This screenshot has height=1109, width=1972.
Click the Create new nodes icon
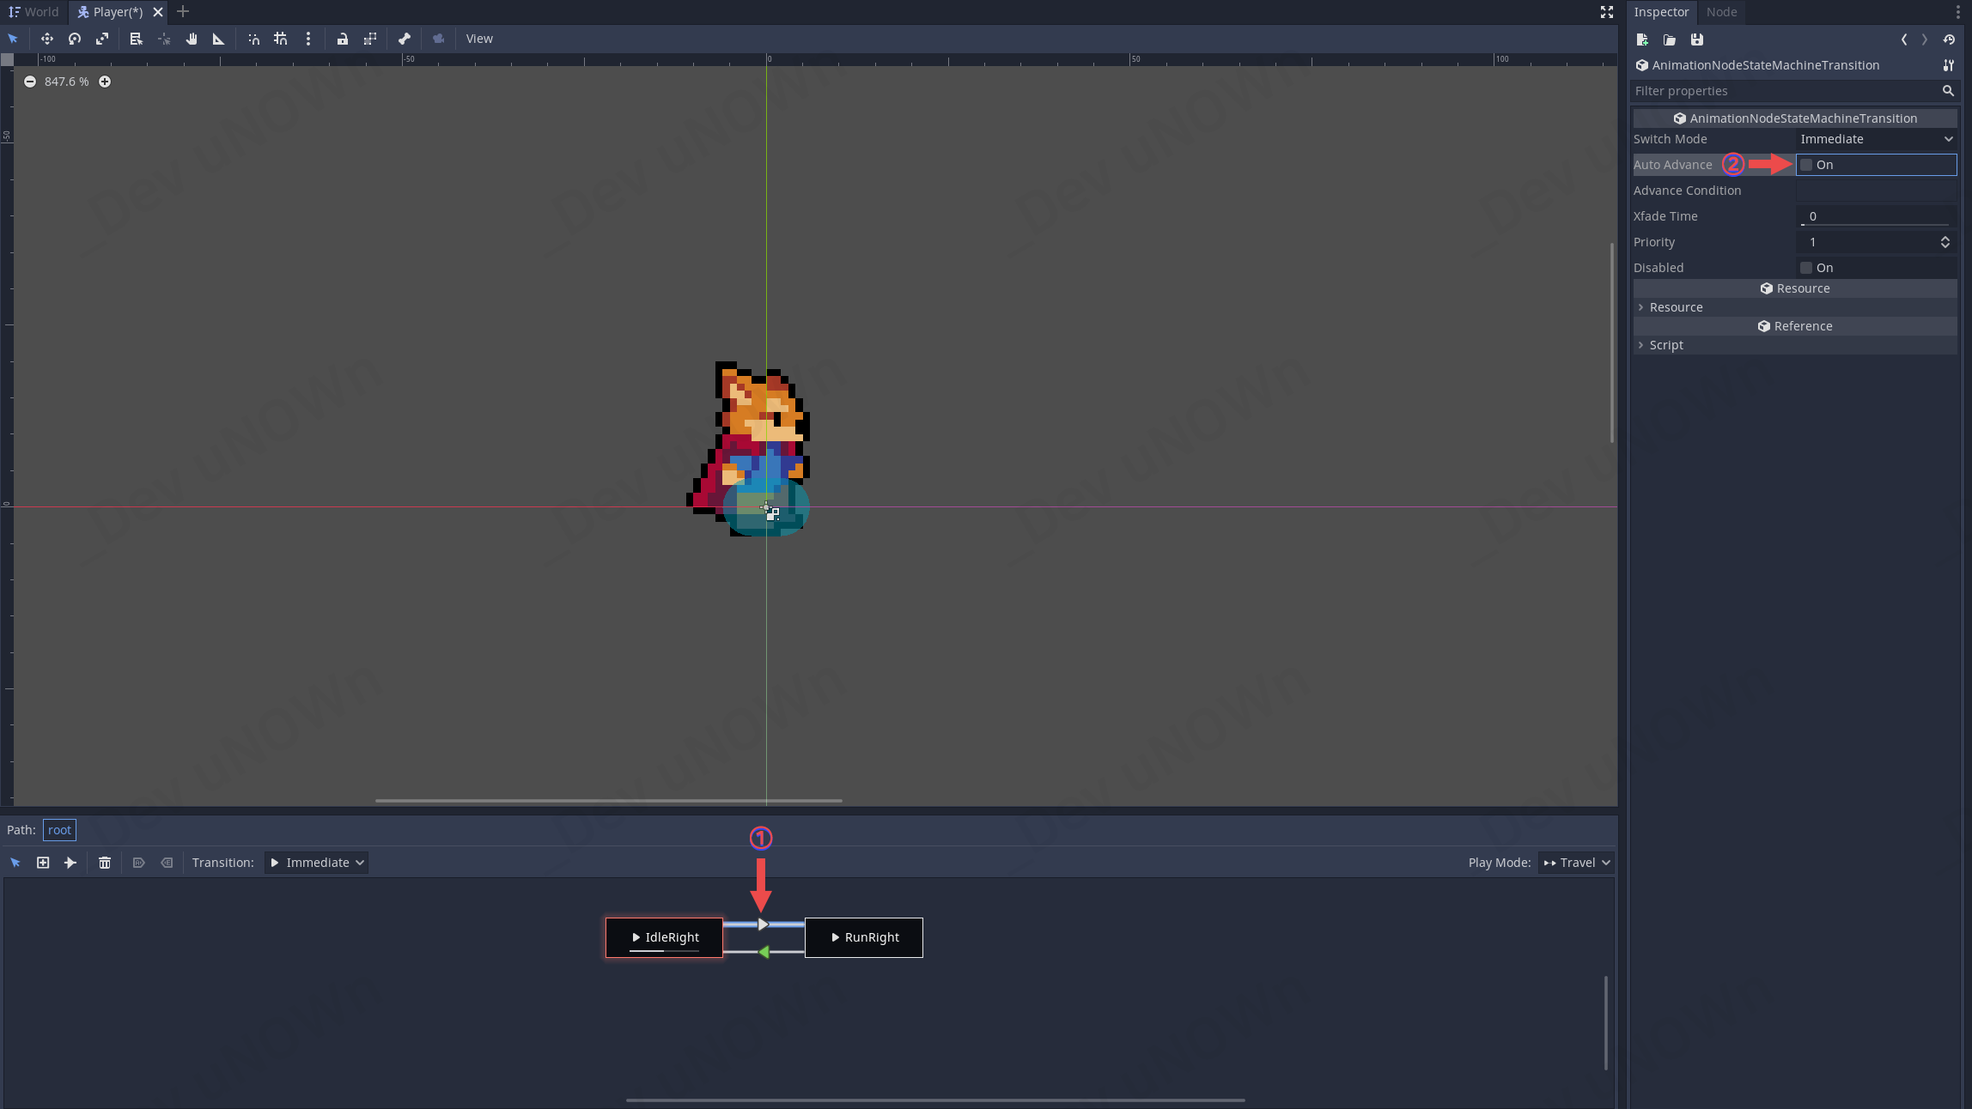43,863
